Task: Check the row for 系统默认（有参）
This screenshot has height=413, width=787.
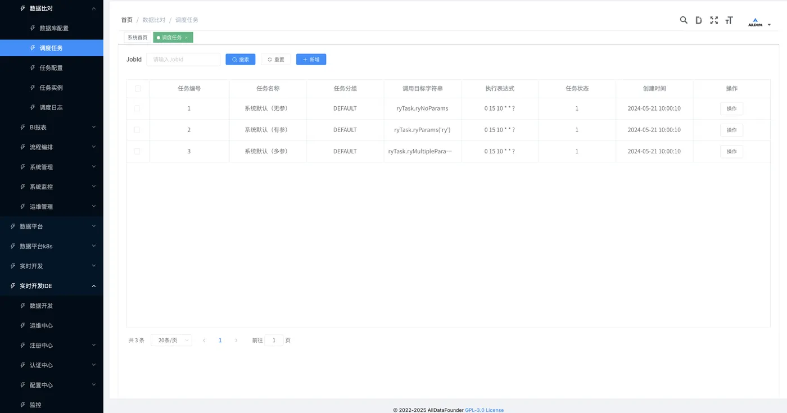Action: [x=137, y=130]
